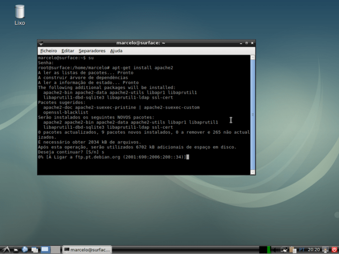Launch the file manager from the panel
339x254 pixels.
(16, 249)
